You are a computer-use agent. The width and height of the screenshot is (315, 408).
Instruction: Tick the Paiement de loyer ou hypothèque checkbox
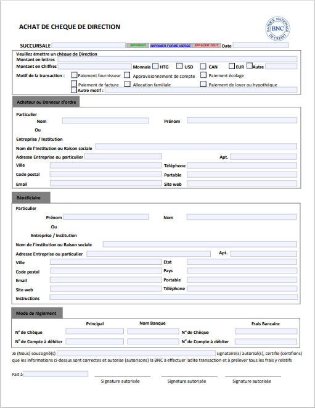pos(203,84)
